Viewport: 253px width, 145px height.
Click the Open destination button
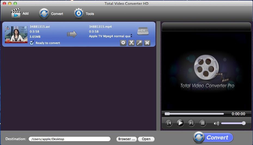click(x=146, y=139)
